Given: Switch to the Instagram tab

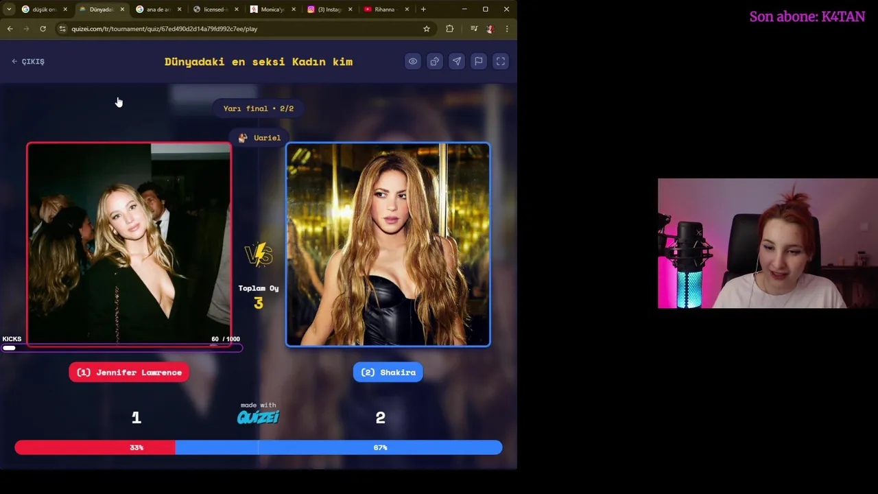Looking at the screenshot, I should (329, 10).
